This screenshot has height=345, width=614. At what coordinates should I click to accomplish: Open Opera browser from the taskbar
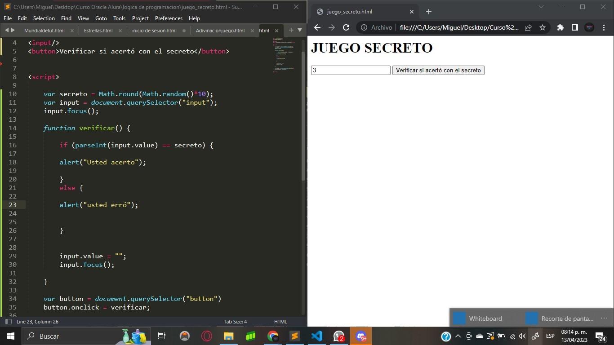[207, 336]
